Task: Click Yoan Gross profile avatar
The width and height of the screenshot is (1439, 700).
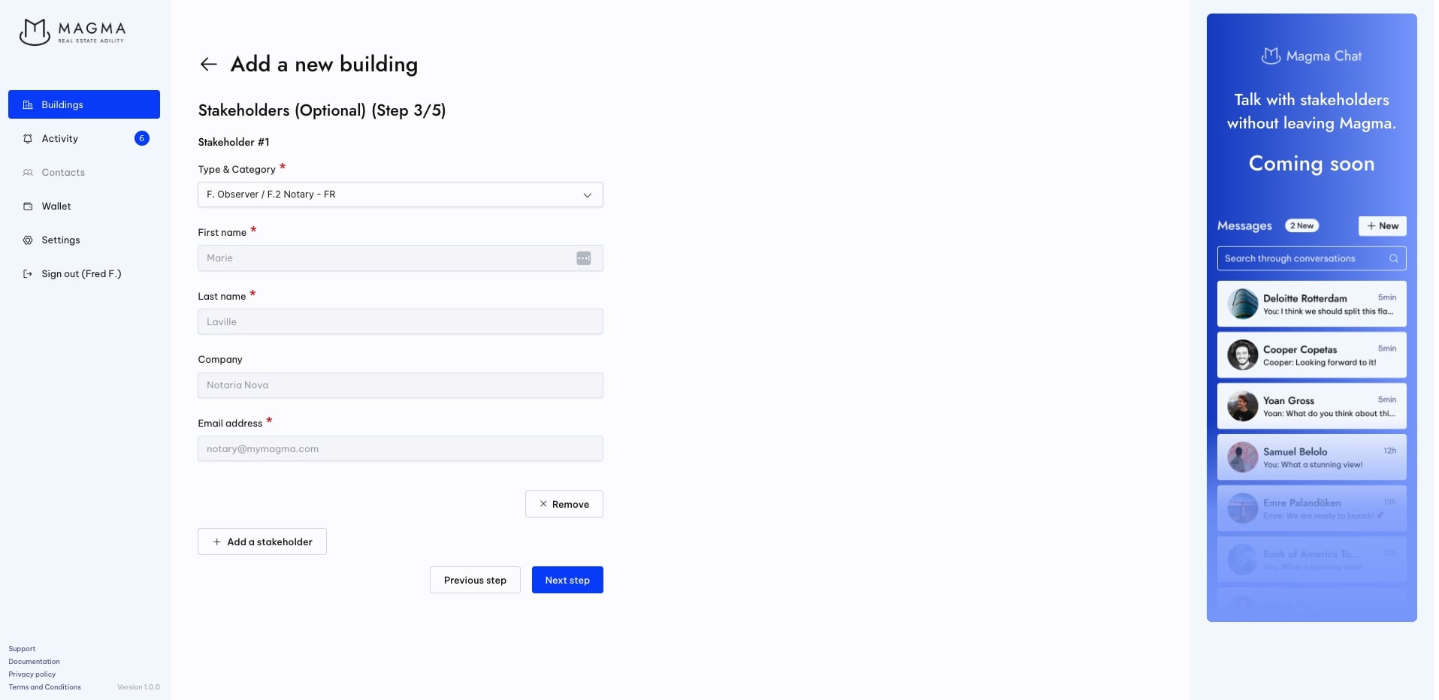Action: pyautogui.click(x=1242, y=406)
